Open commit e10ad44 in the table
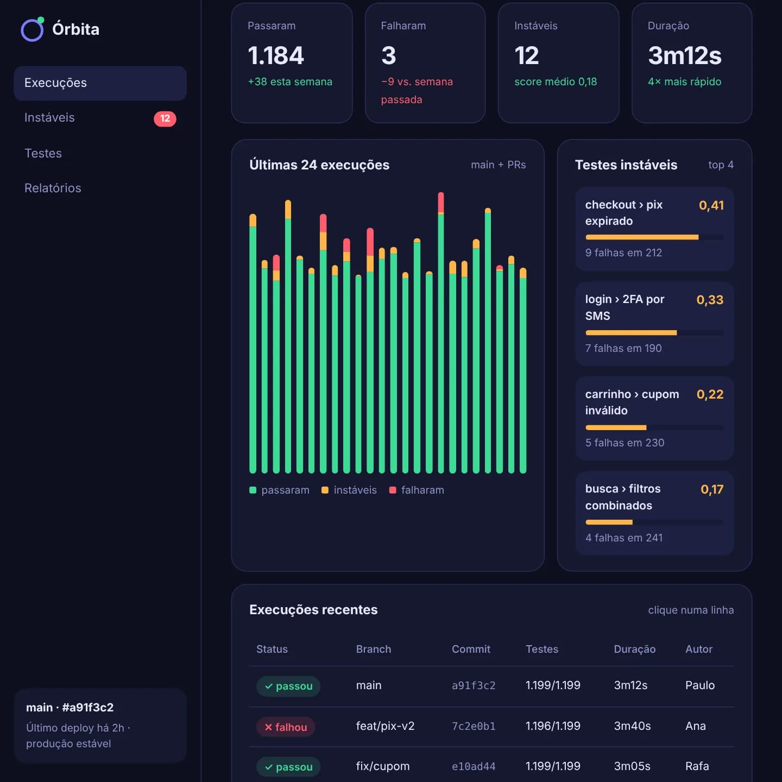 tap(474, 767)
